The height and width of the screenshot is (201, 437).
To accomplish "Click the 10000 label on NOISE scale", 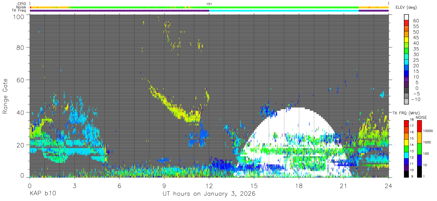I will 428,131.
